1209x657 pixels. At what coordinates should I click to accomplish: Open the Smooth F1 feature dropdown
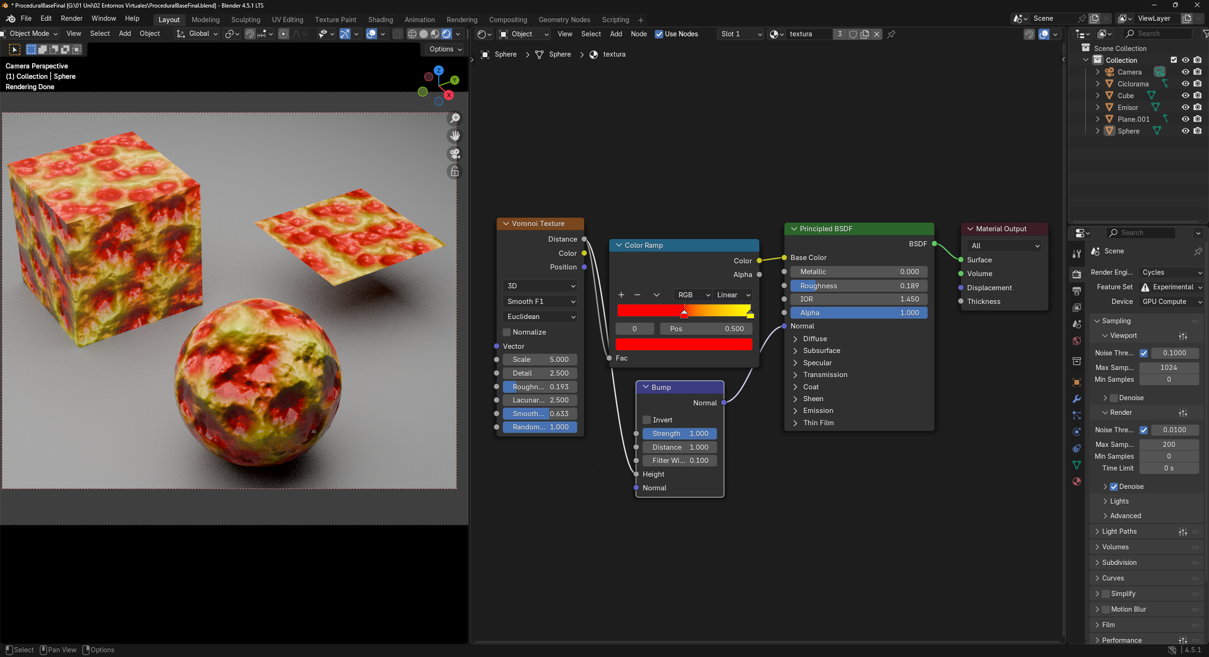point(540,302)
